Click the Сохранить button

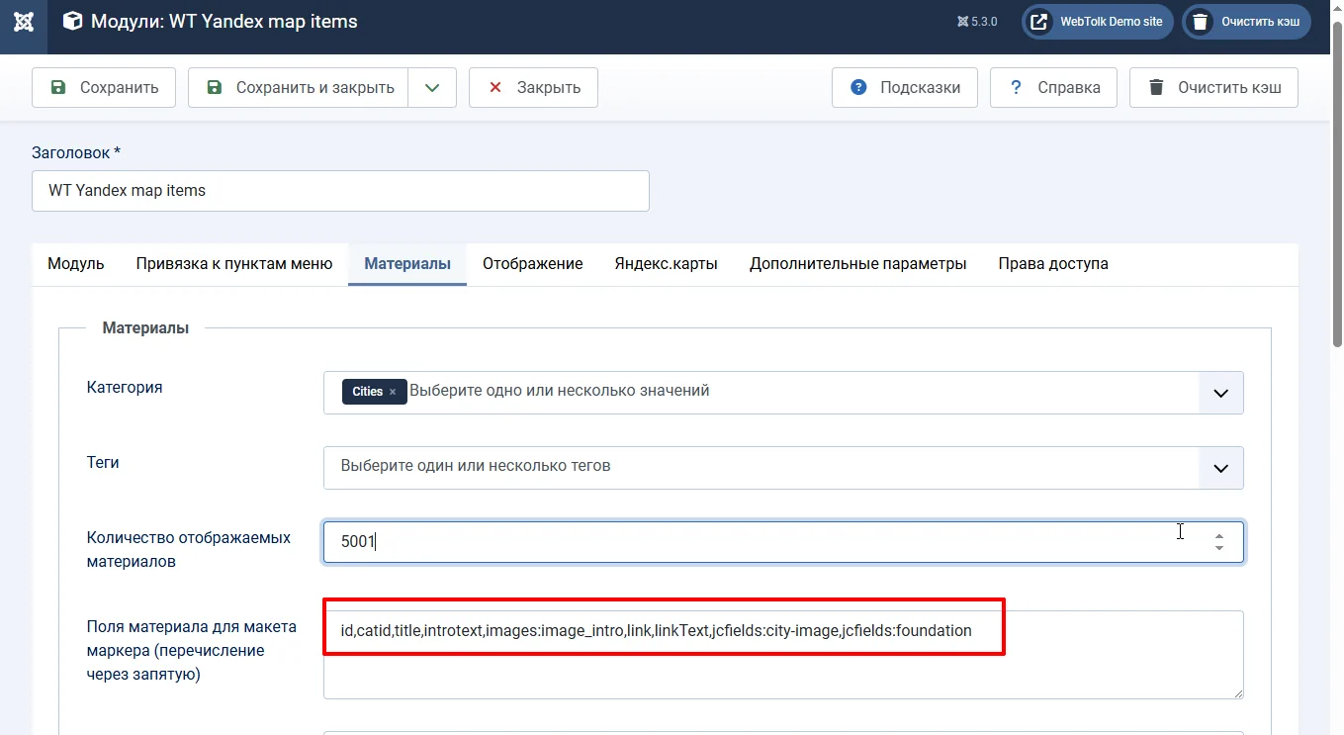click(104, 87)
